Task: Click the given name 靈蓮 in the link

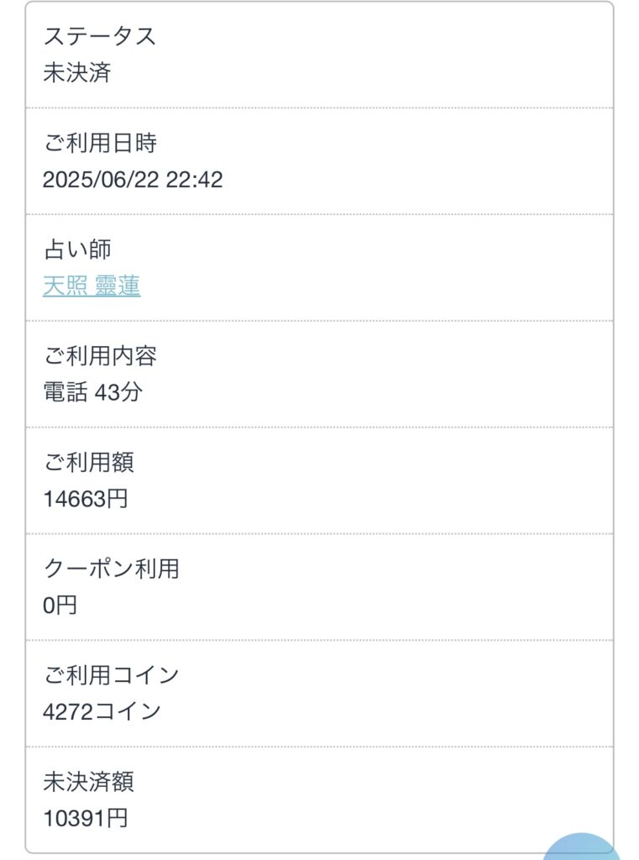Action: tap(117, 286)
